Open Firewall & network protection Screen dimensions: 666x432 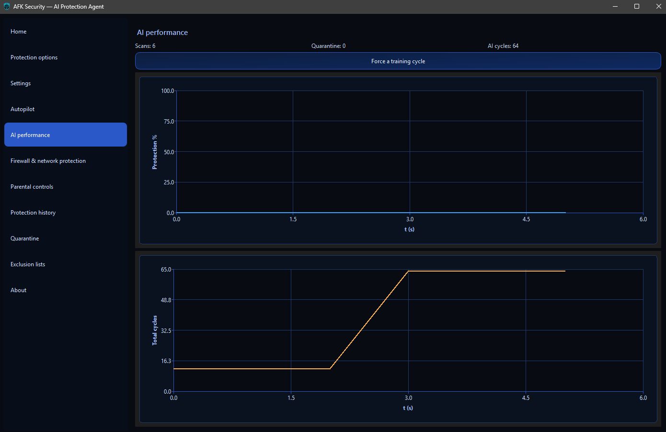tap(48, 160)
